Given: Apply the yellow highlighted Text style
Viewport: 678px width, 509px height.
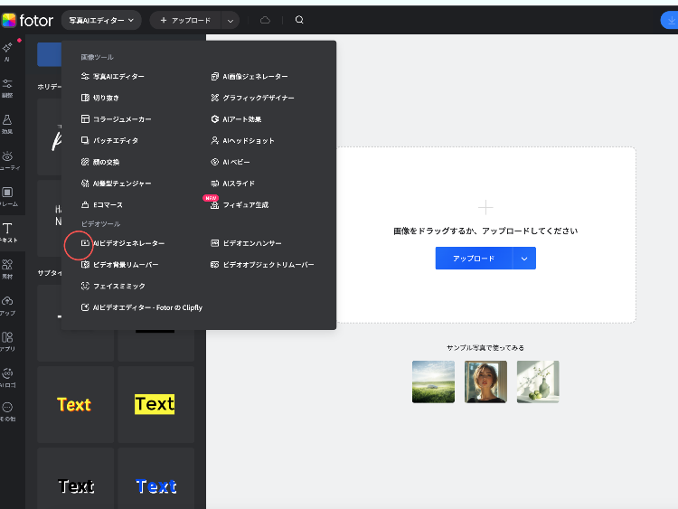Looking at the screenshot, I should click(x=155, y=404).
